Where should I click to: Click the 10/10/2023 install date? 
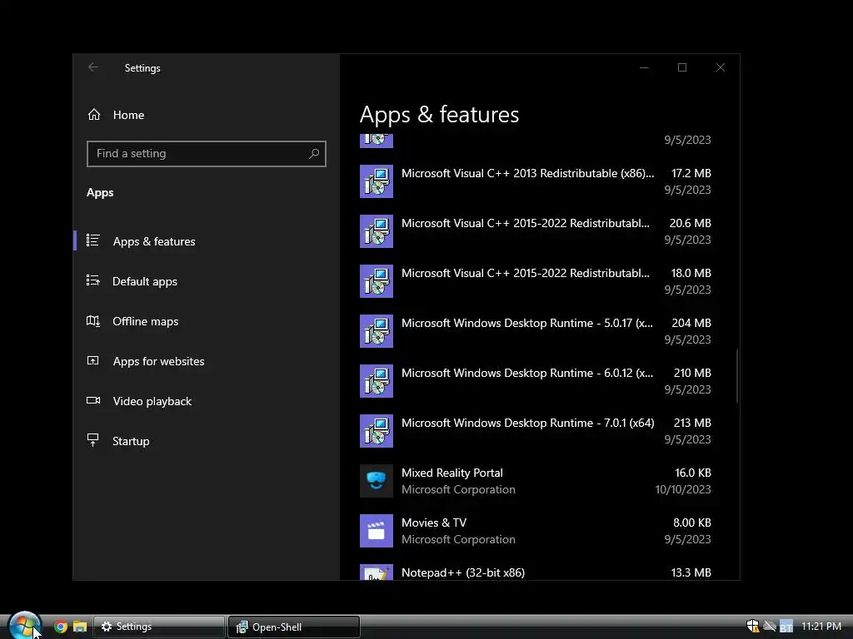point(683,489)
